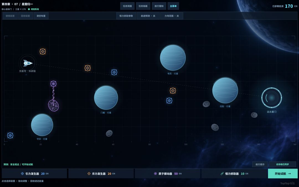
Task: Click the asteroid nearest the 远古星门 gate
Action: pyautogui.click(x=254, y=115)
